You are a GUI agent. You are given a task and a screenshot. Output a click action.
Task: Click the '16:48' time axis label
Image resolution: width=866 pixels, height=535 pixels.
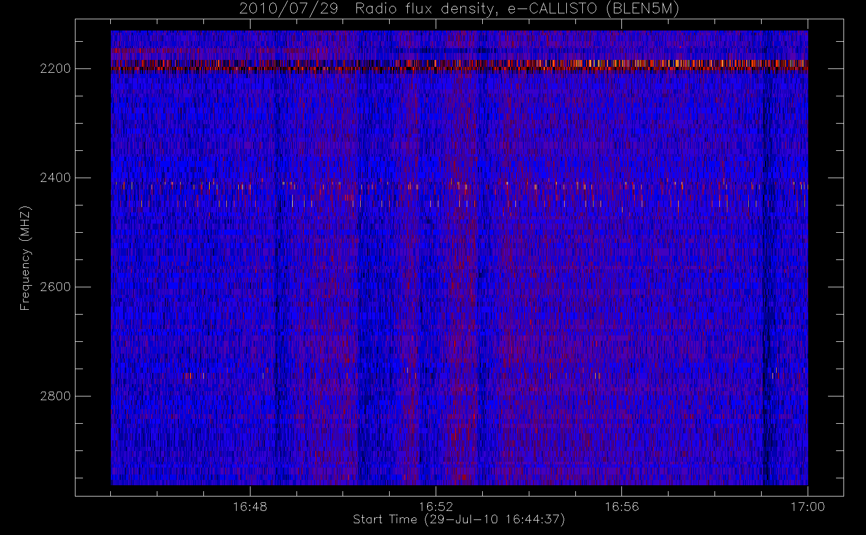[x=250, y=507]
